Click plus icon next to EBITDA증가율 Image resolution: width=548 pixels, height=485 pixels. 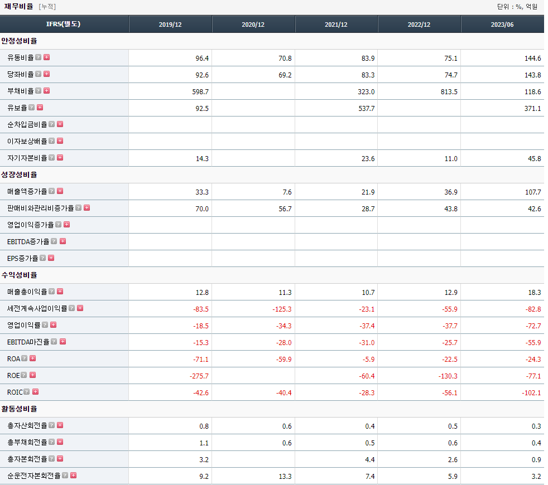tap(63, 241)
